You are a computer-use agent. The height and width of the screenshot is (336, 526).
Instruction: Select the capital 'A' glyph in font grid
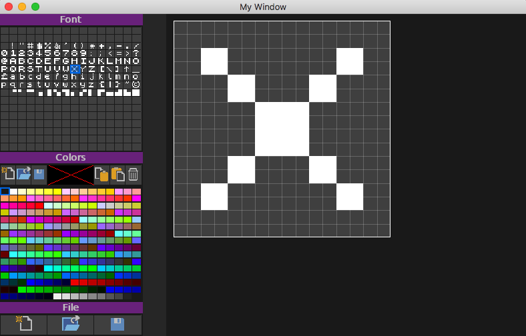13,61
